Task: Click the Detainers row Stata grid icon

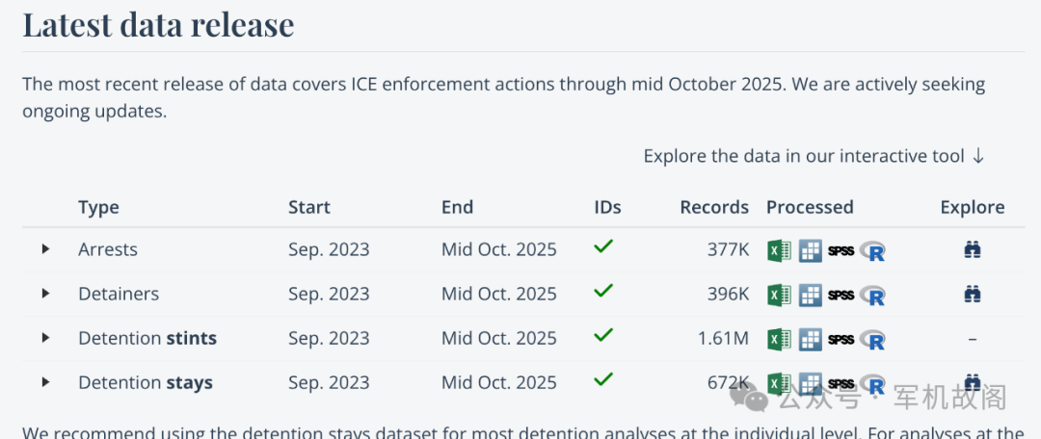Action: coord(810,295)
